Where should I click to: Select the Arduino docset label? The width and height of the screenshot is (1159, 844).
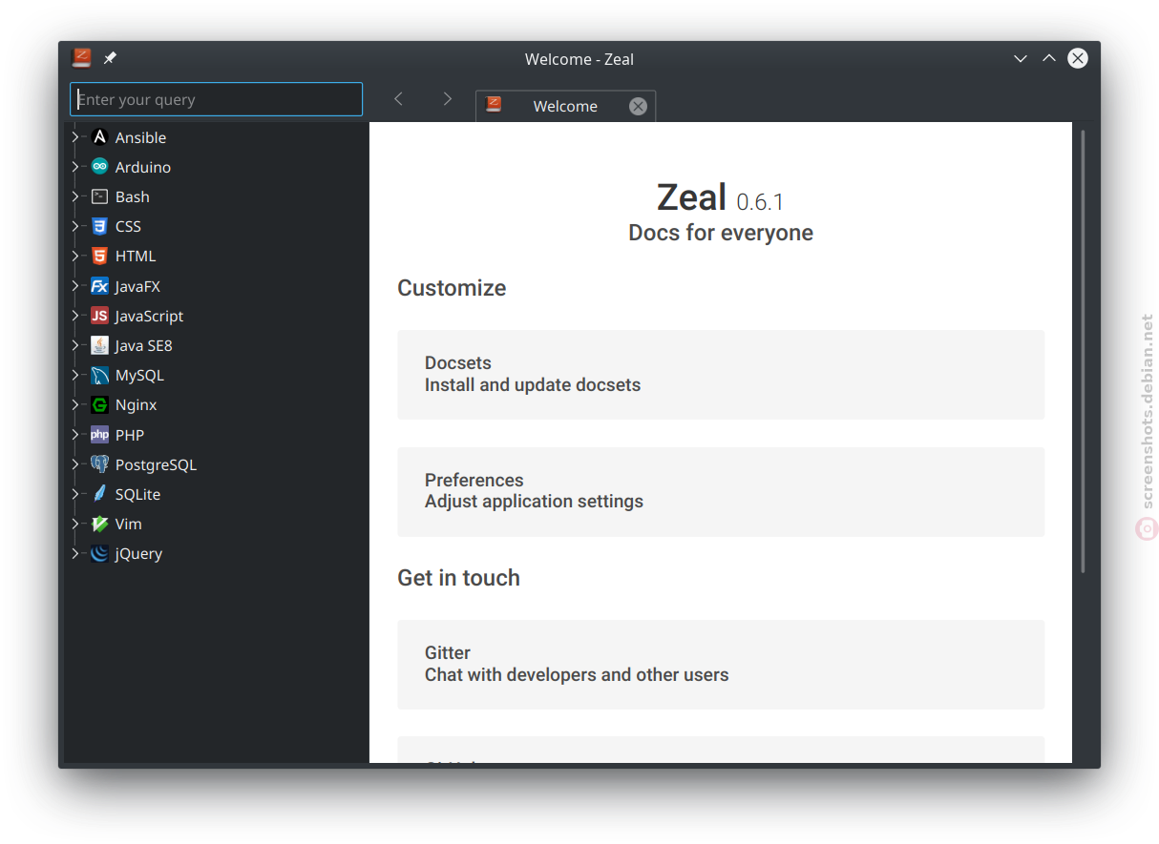143,167
